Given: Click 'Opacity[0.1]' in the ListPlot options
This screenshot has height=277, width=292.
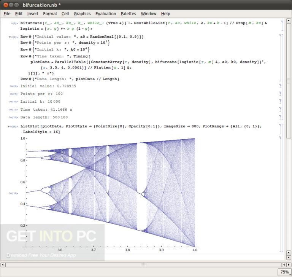Looking at the screenshot, I should pos(143,126).
